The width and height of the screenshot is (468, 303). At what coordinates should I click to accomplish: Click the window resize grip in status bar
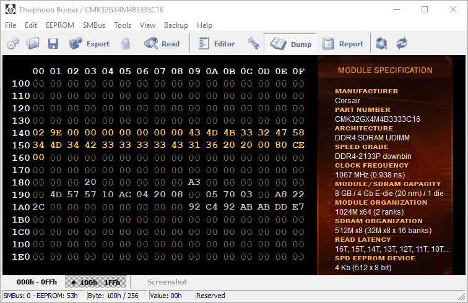click(462, 296)
